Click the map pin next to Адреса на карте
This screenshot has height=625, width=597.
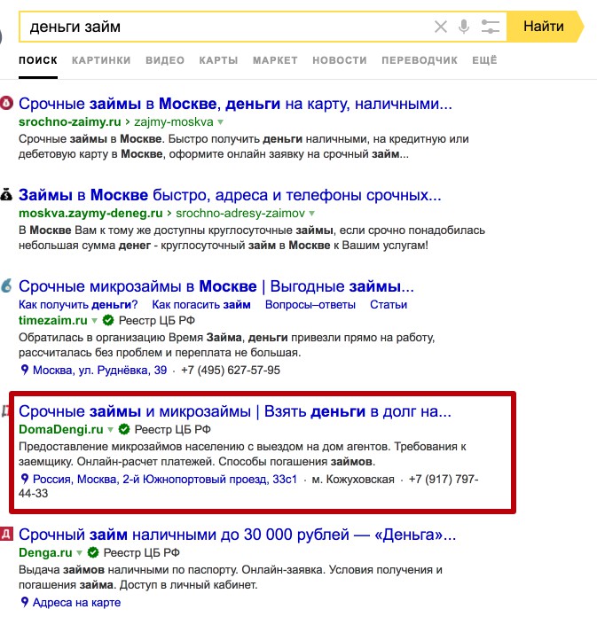pyautogui.click(x=24, y=603)
